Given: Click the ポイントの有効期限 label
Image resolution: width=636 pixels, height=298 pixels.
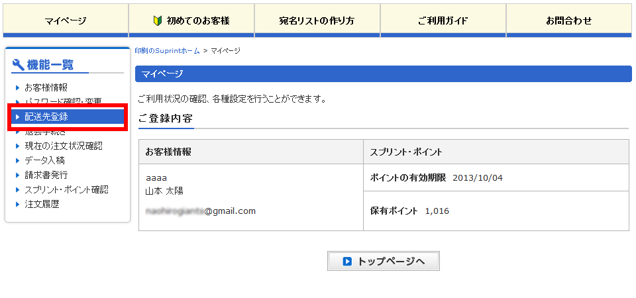Looking at the screenshot, I should (x=408, y=177).
